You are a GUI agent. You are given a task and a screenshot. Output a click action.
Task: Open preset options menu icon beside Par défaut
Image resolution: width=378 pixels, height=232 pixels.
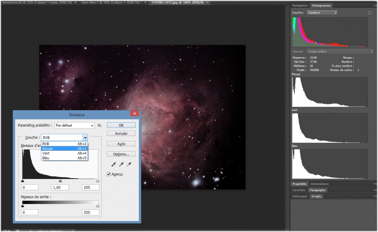99,125
